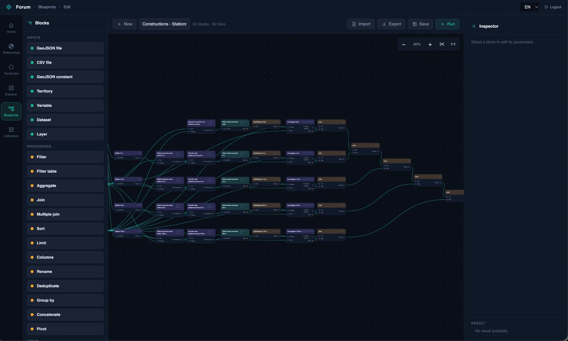The width and height of the screenshot is (568, 341).
Task: Select Blueprints in the sidebar
Action: (x=11, y=112)
